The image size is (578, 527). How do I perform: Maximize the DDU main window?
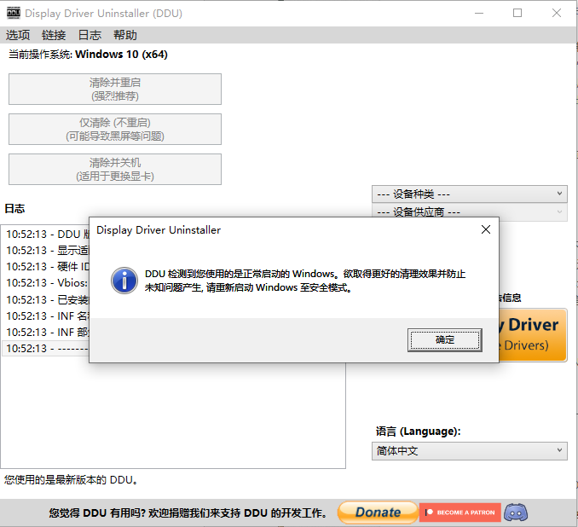(x=517, y=14)
